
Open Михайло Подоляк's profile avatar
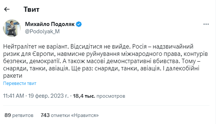[12, 28]
